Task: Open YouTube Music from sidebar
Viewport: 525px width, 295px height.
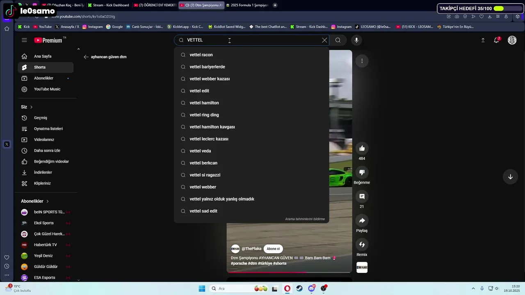Action: pyautogui.click(x=46, y=89)
